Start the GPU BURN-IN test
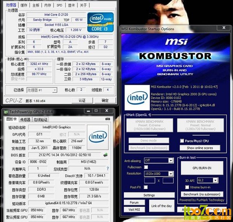Image resolution: width=233 pixels, height=222 pixels. tap(202, 168)
